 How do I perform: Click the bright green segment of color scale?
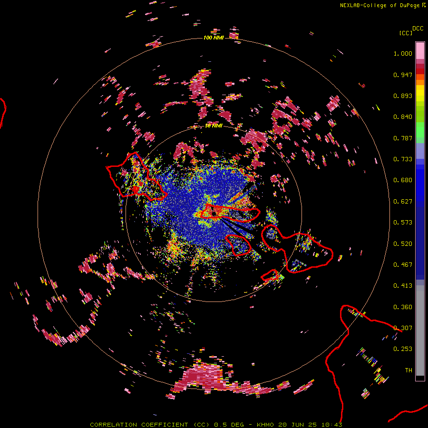pos(420,130)
